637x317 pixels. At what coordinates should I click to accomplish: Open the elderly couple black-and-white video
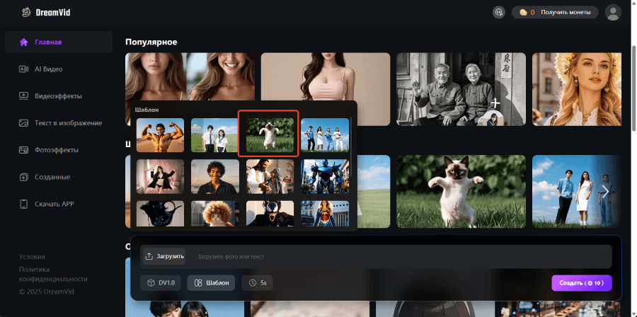(461, 89)
